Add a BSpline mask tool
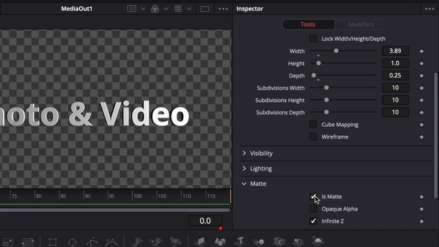Screen dimensions: 439x247 pos(111,242)
